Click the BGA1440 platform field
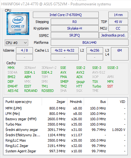The height and width of the screenshot is (158, 131). tap(90, 42)
